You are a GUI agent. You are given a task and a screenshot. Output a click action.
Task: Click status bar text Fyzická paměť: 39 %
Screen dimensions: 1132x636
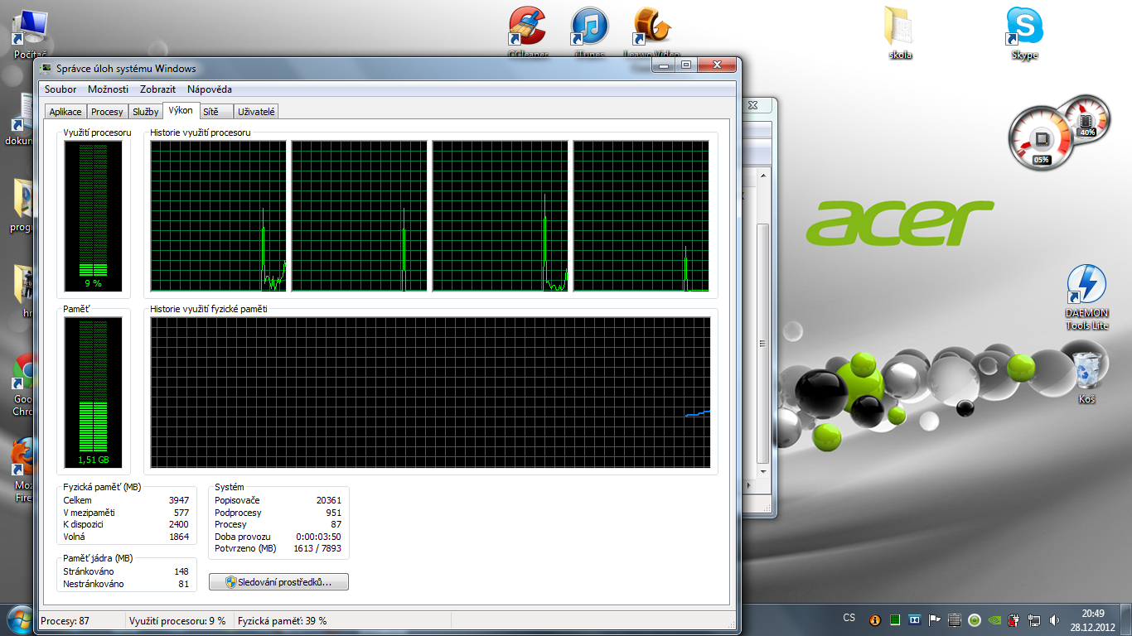(x=283, y=621)
